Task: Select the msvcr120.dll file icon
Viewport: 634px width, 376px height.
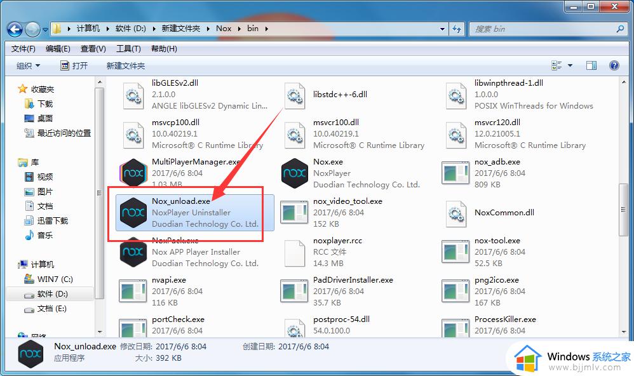Action: (x=456, y=135)
